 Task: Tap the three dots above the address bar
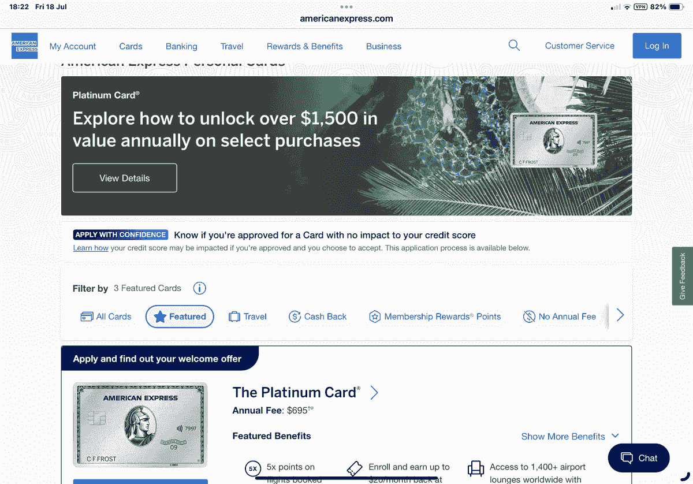click(x=346, y=7)
